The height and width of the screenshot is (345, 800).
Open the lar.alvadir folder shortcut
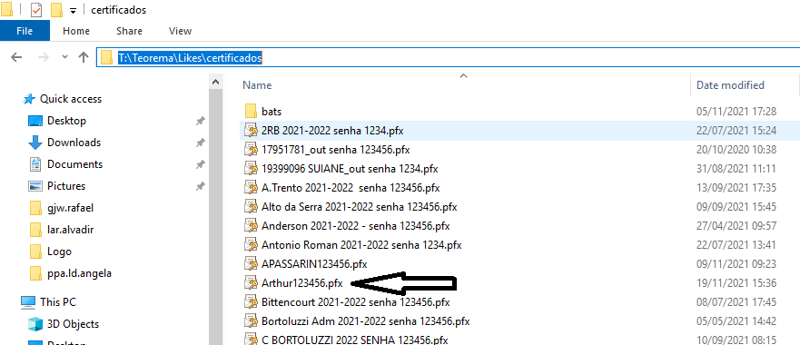70,230
